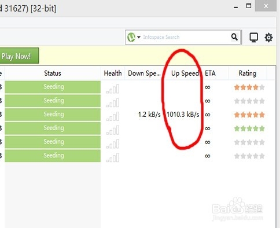The width and height of the screenshot is (280, 228).
Task: Sort by the Up Speed column header
Action: click(x=184, y=73)
